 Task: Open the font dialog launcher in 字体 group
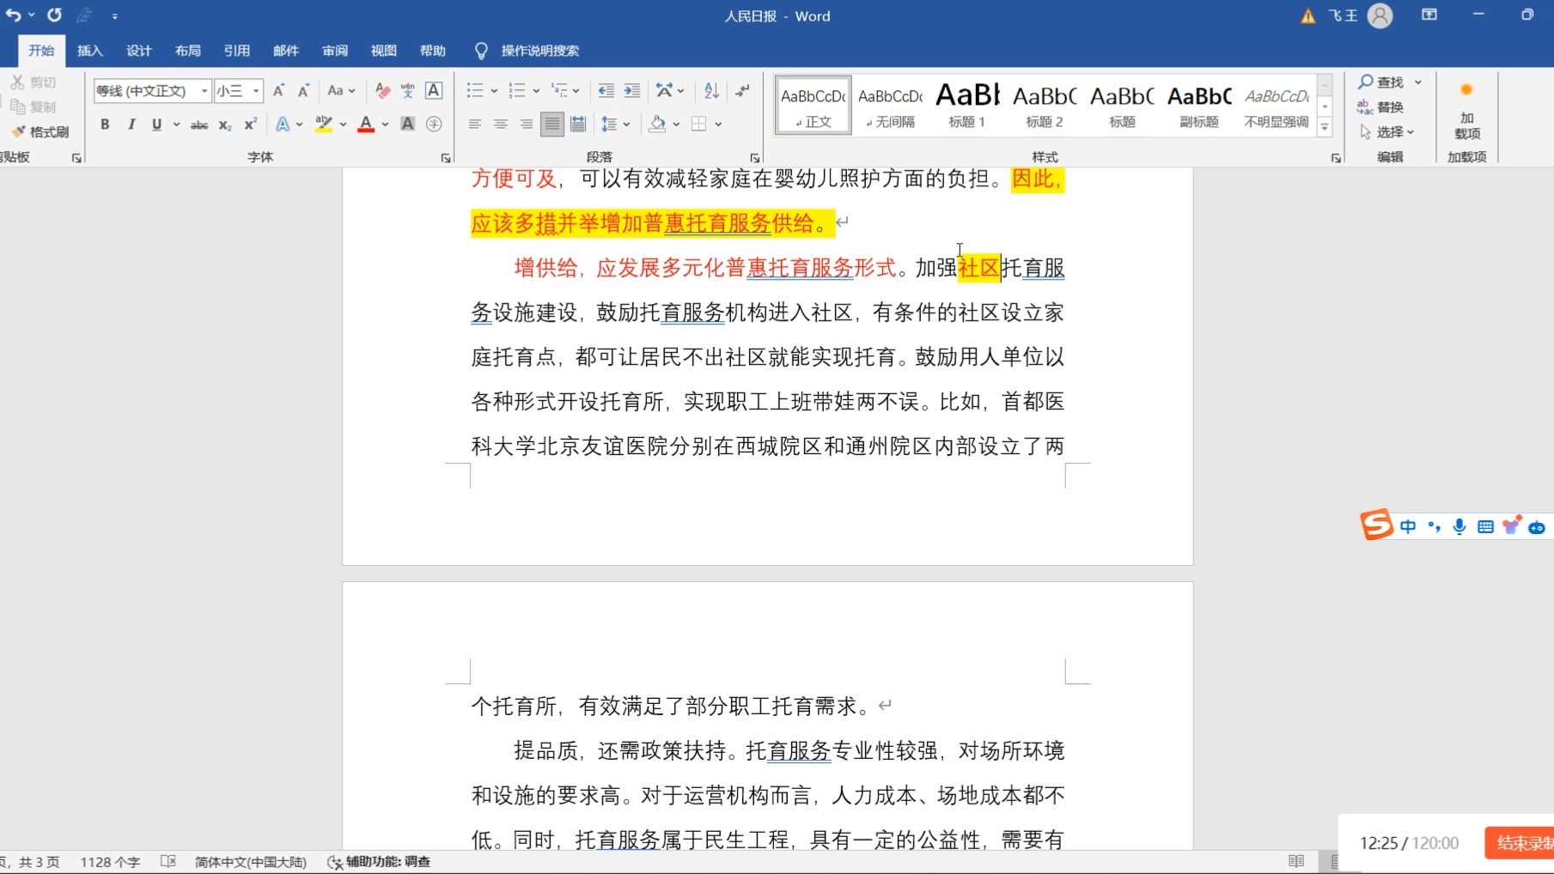click(x=446, y=158)
